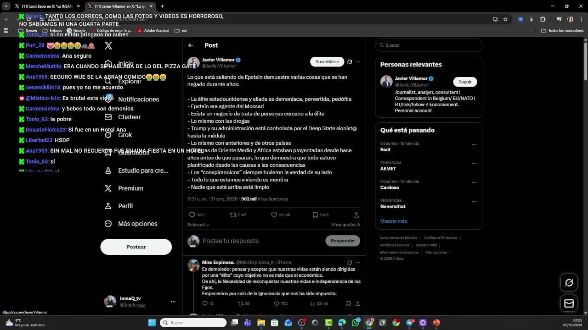
Task: Go back with the Post arrow
Action: coord(191,45)
